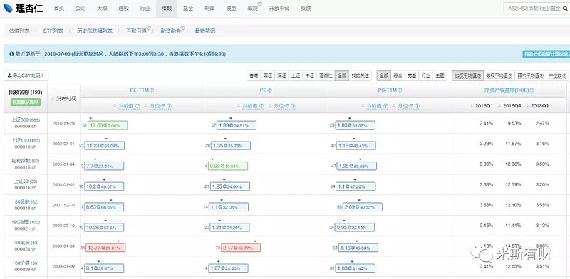Screen dimensions: 570x279
Task: Show 我的关注 indexes only
Action: pyautogui.click(x=360, y=75)
